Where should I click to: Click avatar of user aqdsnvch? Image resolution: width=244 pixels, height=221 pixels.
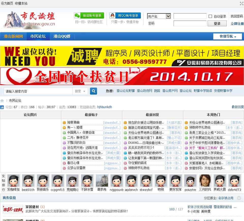pyautogui.click(x=131, y=180)
